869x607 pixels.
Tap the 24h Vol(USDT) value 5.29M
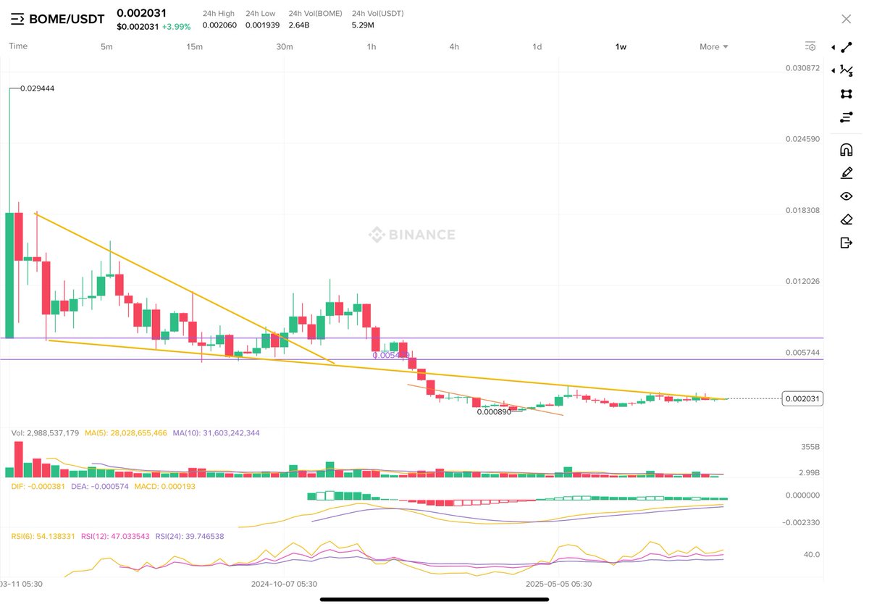click(x=363, y=25)
